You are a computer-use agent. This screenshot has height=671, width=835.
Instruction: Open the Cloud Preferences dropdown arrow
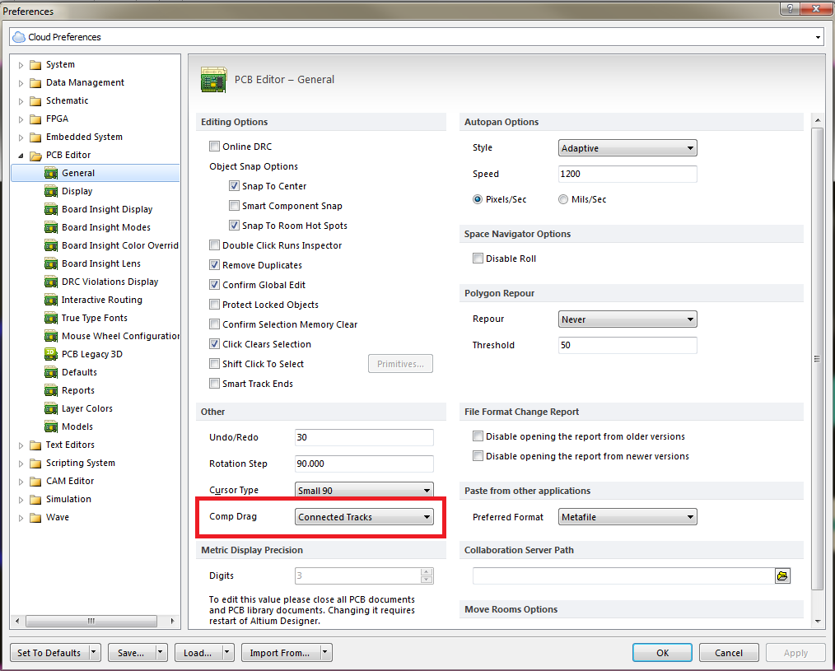[x=818, y=37]
